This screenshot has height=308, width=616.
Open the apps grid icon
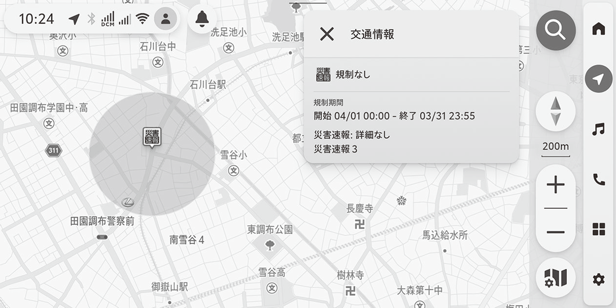click(x=598, y=230)
